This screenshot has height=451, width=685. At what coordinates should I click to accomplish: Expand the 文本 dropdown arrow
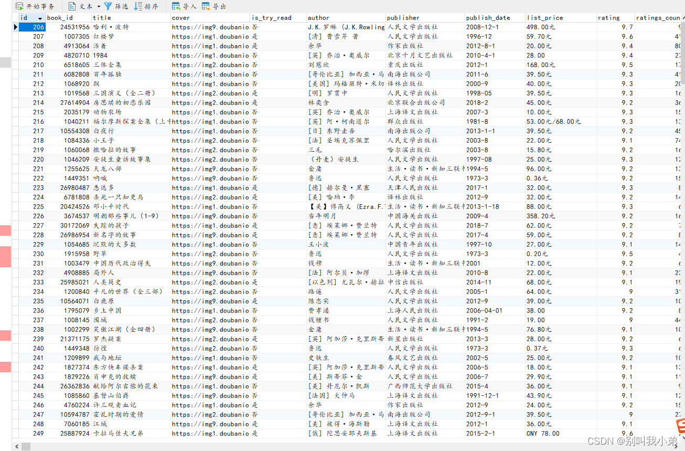pos(99,6)
